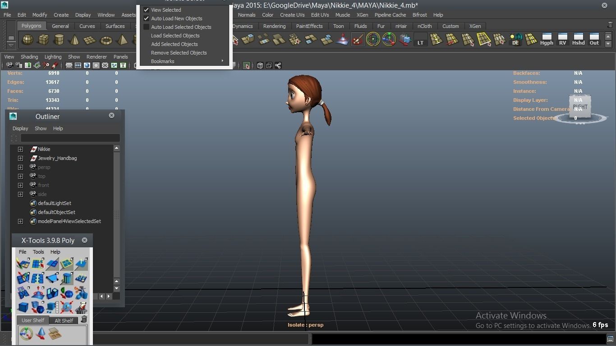
Task: Create a polygon cylinder from the shelf
Action: (x=59, y=40)
